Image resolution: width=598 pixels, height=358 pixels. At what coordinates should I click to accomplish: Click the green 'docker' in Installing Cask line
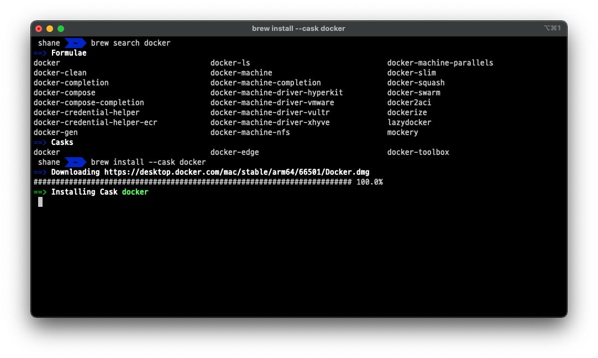[x=135, y=192]
